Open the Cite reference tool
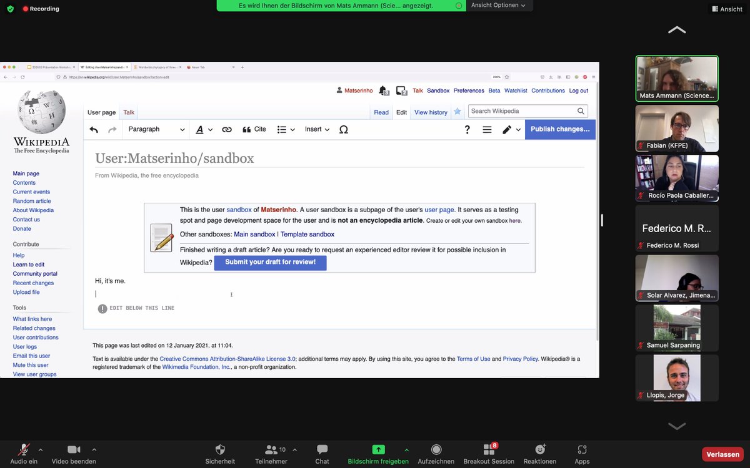Viewport: 750px width, 468px height. coord(254,130)
